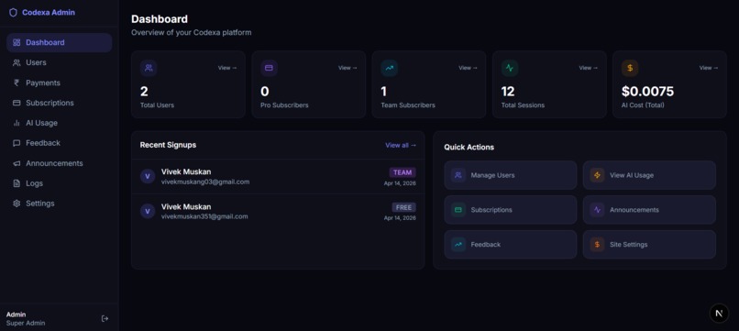Click the gear icon beside Settings
This screenshot has height=331, width=739.
[17, 204]
